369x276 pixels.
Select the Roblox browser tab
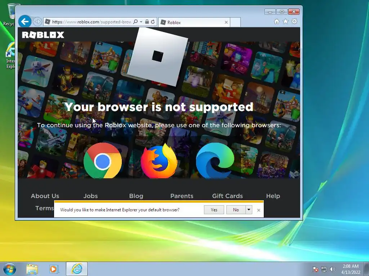[194, 22]
